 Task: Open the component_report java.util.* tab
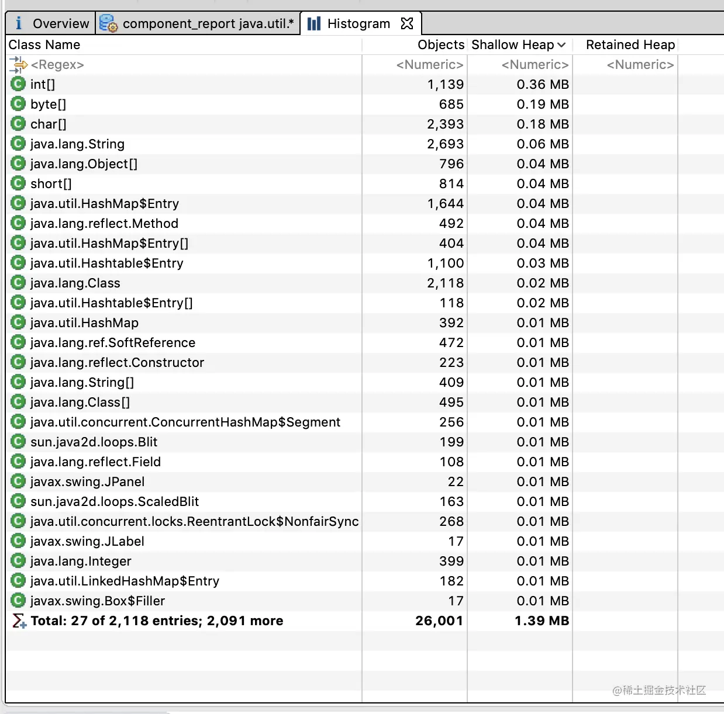(x=198, y=23)
